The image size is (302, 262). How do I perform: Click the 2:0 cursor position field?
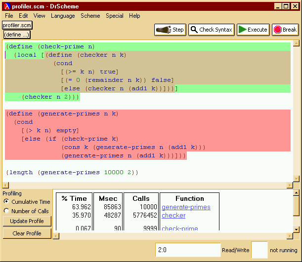188,250
